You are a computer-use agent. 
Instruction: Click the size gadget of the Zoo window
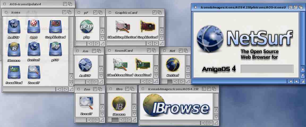tap(102, 120)
